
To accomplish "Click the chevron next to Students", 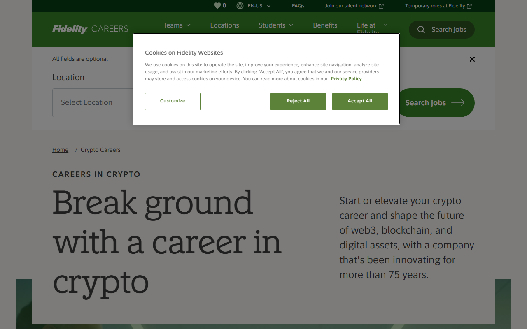I will click(291, 25).
